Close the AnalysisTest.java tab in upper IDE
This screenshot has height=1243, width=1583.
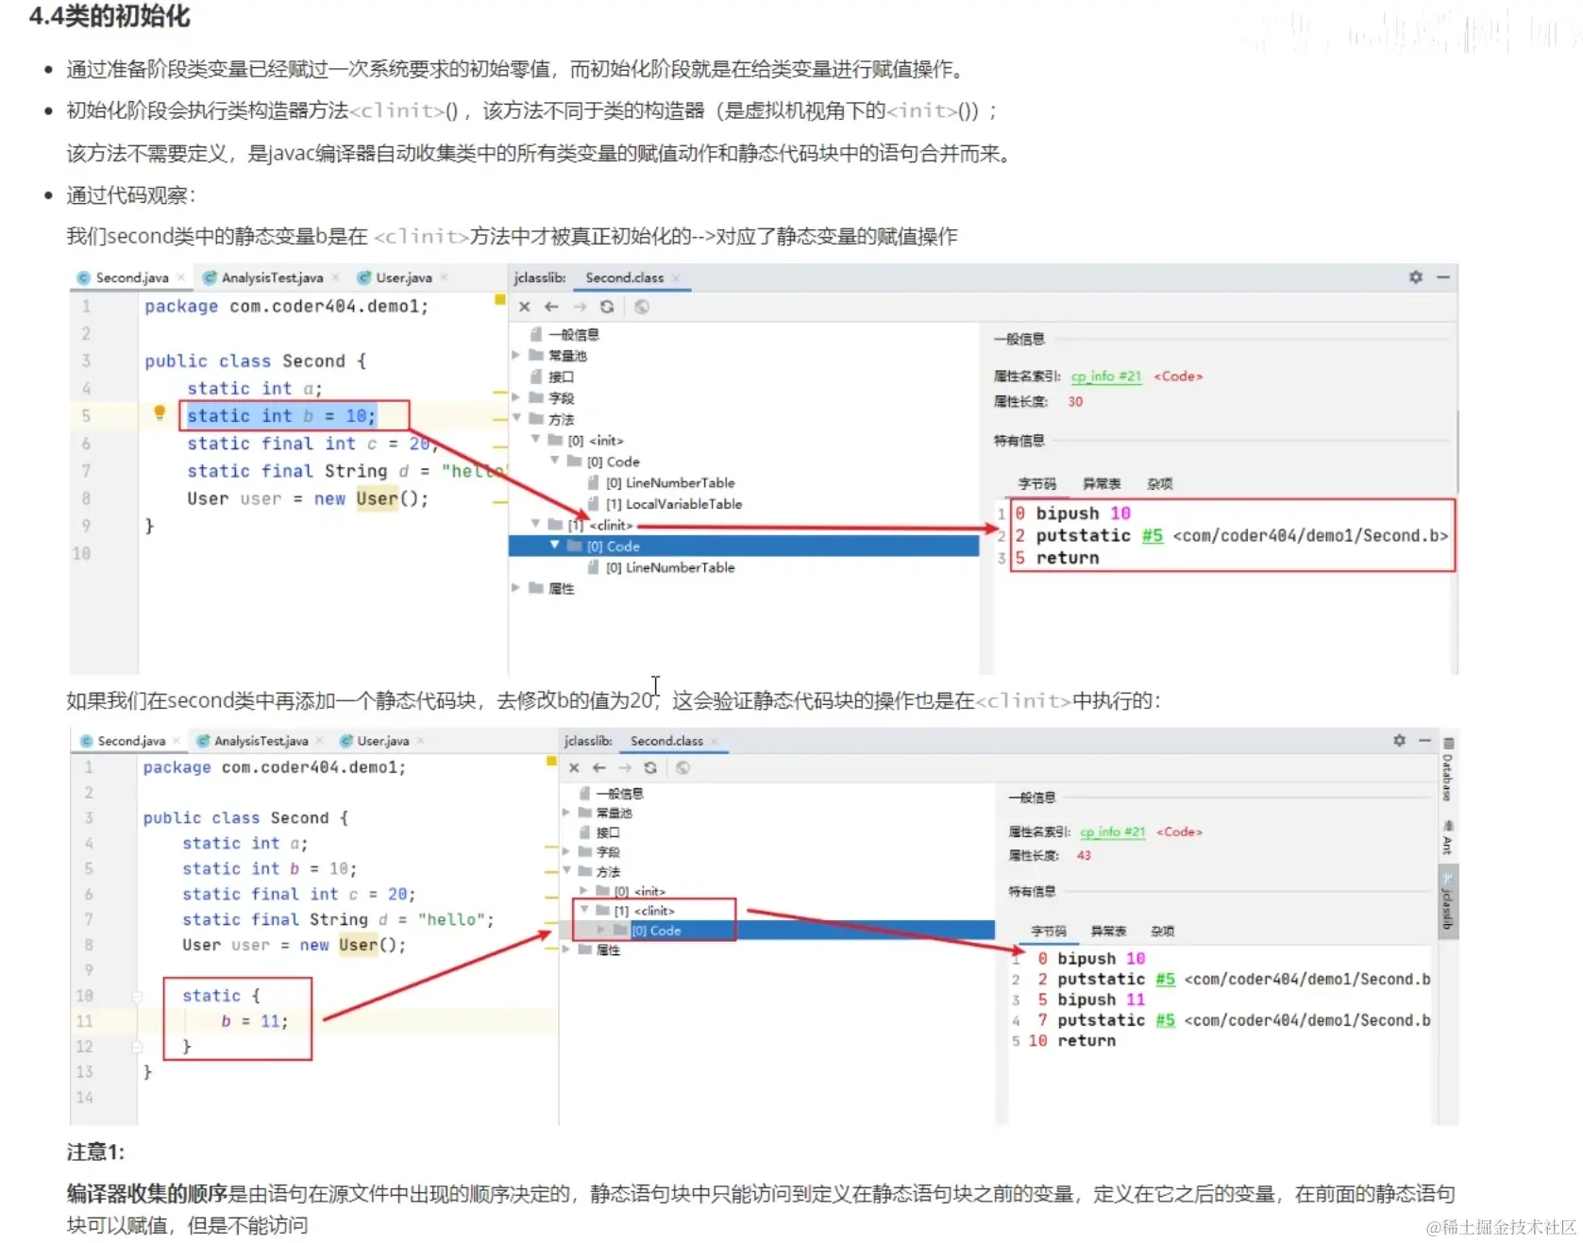click(335, 277)
